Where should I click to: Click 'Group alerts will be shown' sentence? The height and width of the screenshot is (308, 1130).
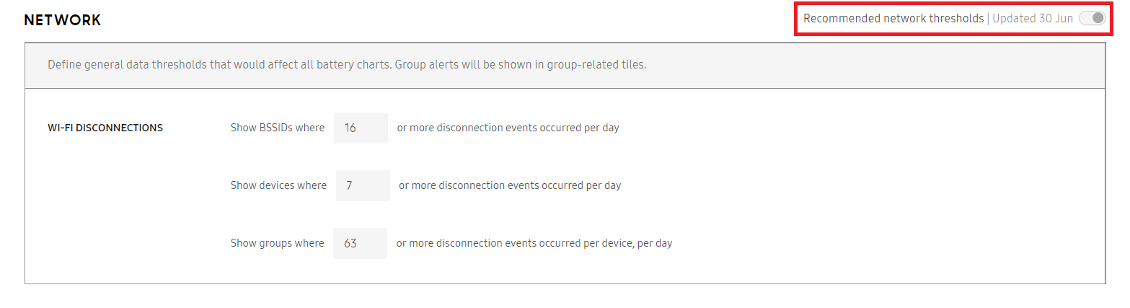click(520, 64)
